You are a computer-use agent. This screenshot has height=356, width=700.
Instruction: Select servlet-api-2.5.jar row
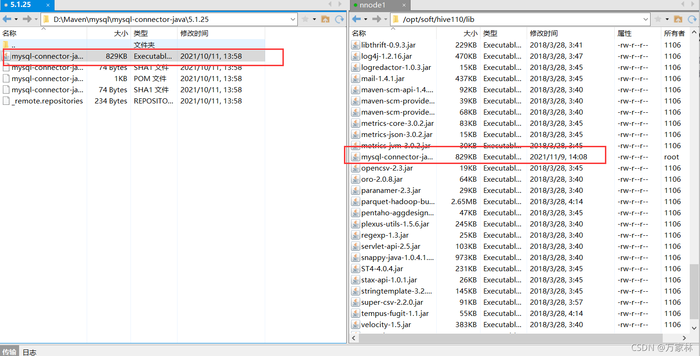(519, 246)
